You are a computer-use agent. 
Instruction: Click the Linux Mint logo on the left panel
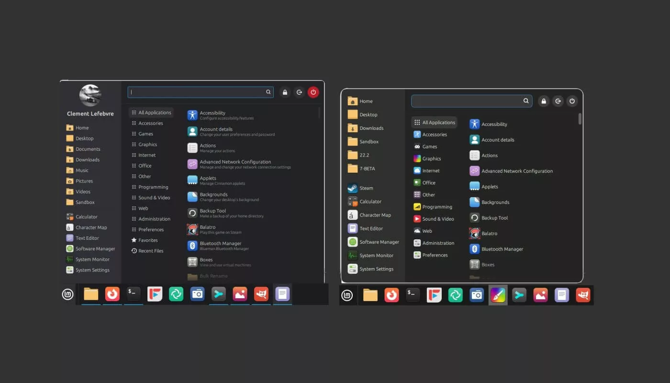click(67, 294)
